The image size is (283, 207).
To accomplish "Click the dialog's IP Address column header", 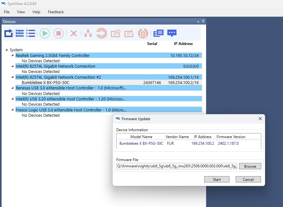I will click(x=203, y=137).
